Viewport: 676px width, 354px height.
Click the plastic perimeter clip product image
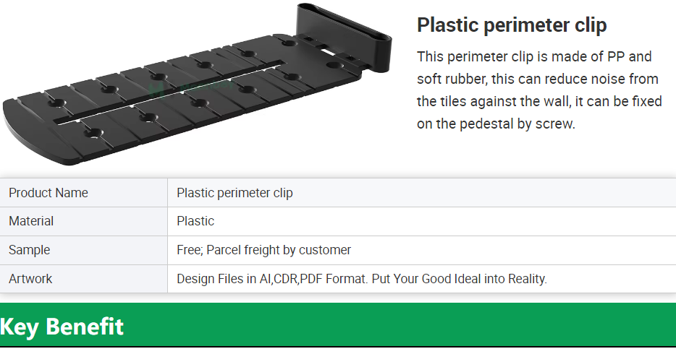pyautogui.click(x=198, y=85)
